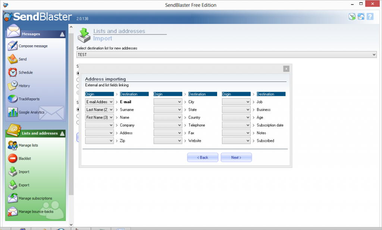Click the home icon in top bar
This screenshot has width=382, height=230.
(x=361, y=16)
